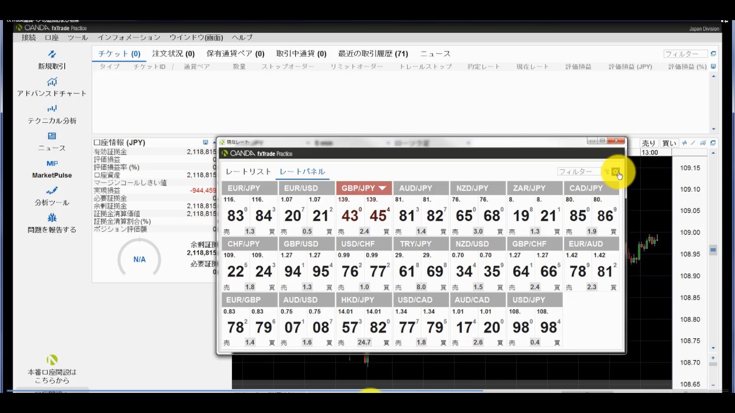Viewport: 735px width, 413px height.
Task: Open the ウインドウ(画面) menu
Action: pyautogui.click(x=196, y=37)
